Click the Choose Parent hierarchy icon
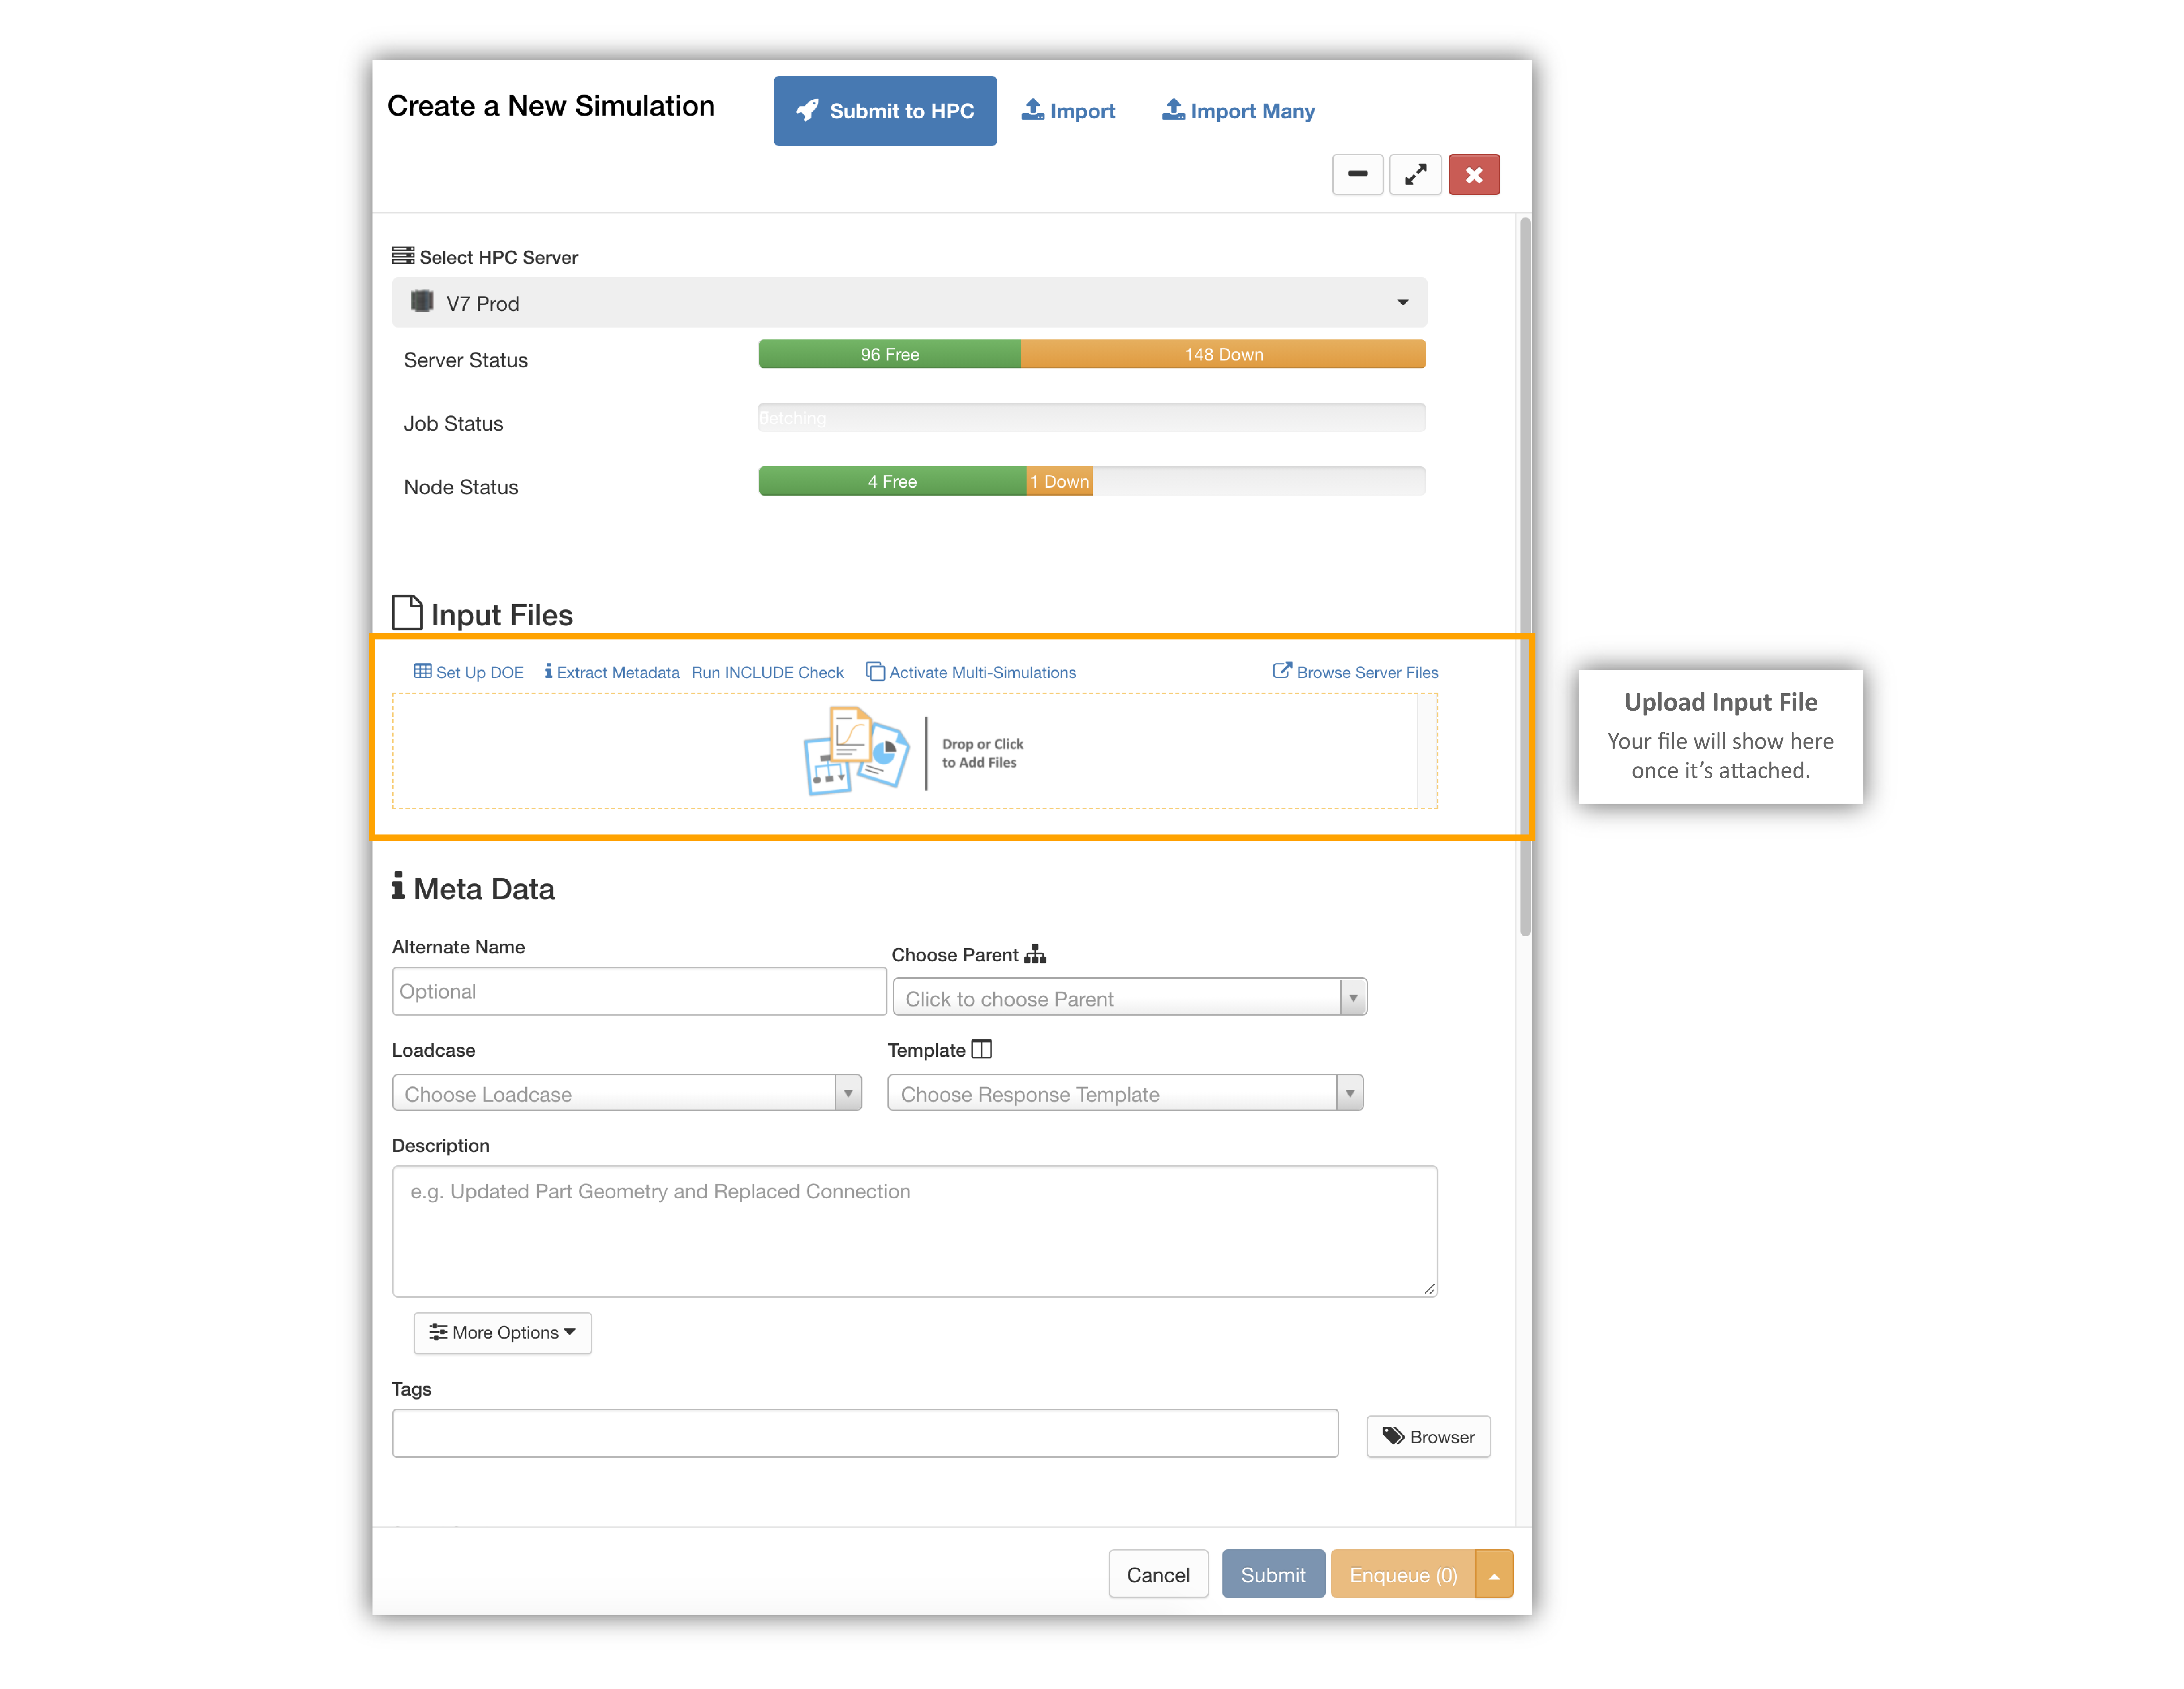Image resolution: width=2184 pixels, height=1689 pixels. tap(1035, 954)
